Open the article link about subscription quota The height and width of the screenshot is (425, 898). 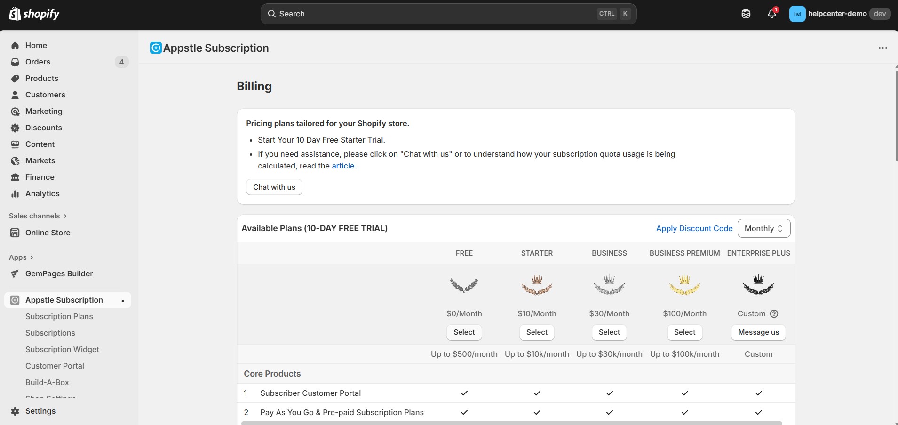pos(343,166)
